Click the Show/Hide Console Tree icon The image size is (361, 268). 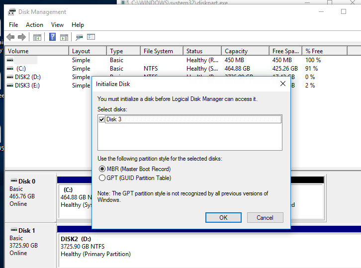(x=37, y=37)
